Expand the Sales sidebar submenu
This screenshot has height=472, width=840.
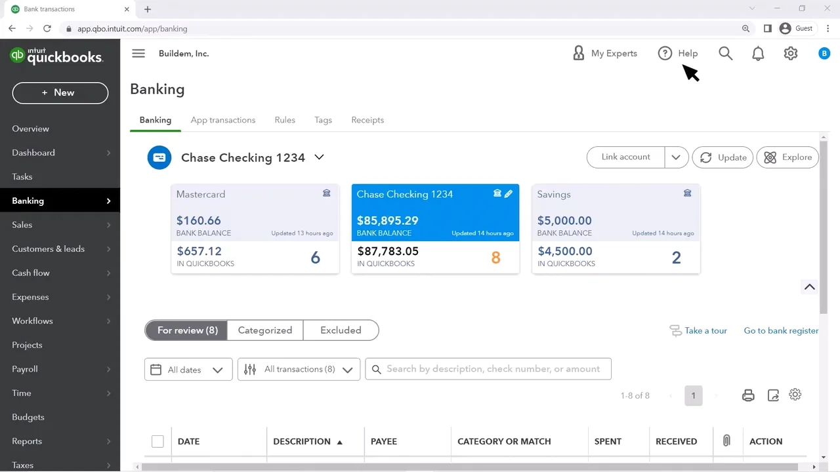109,225
